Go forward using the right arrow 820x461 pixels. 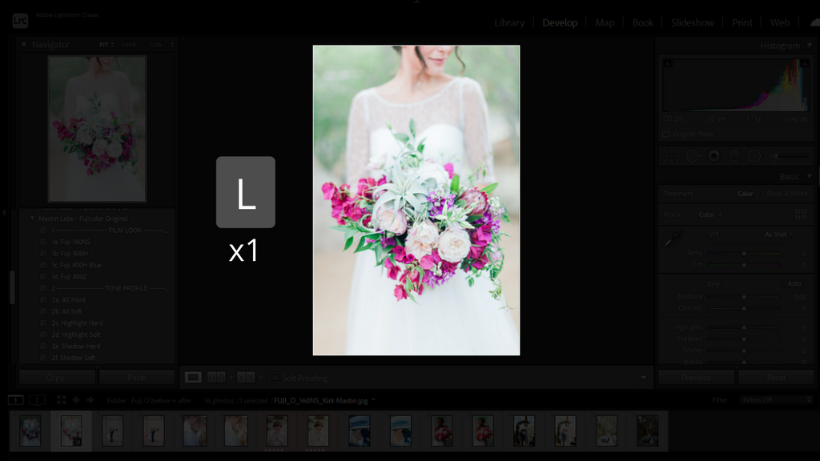[90, 400]
